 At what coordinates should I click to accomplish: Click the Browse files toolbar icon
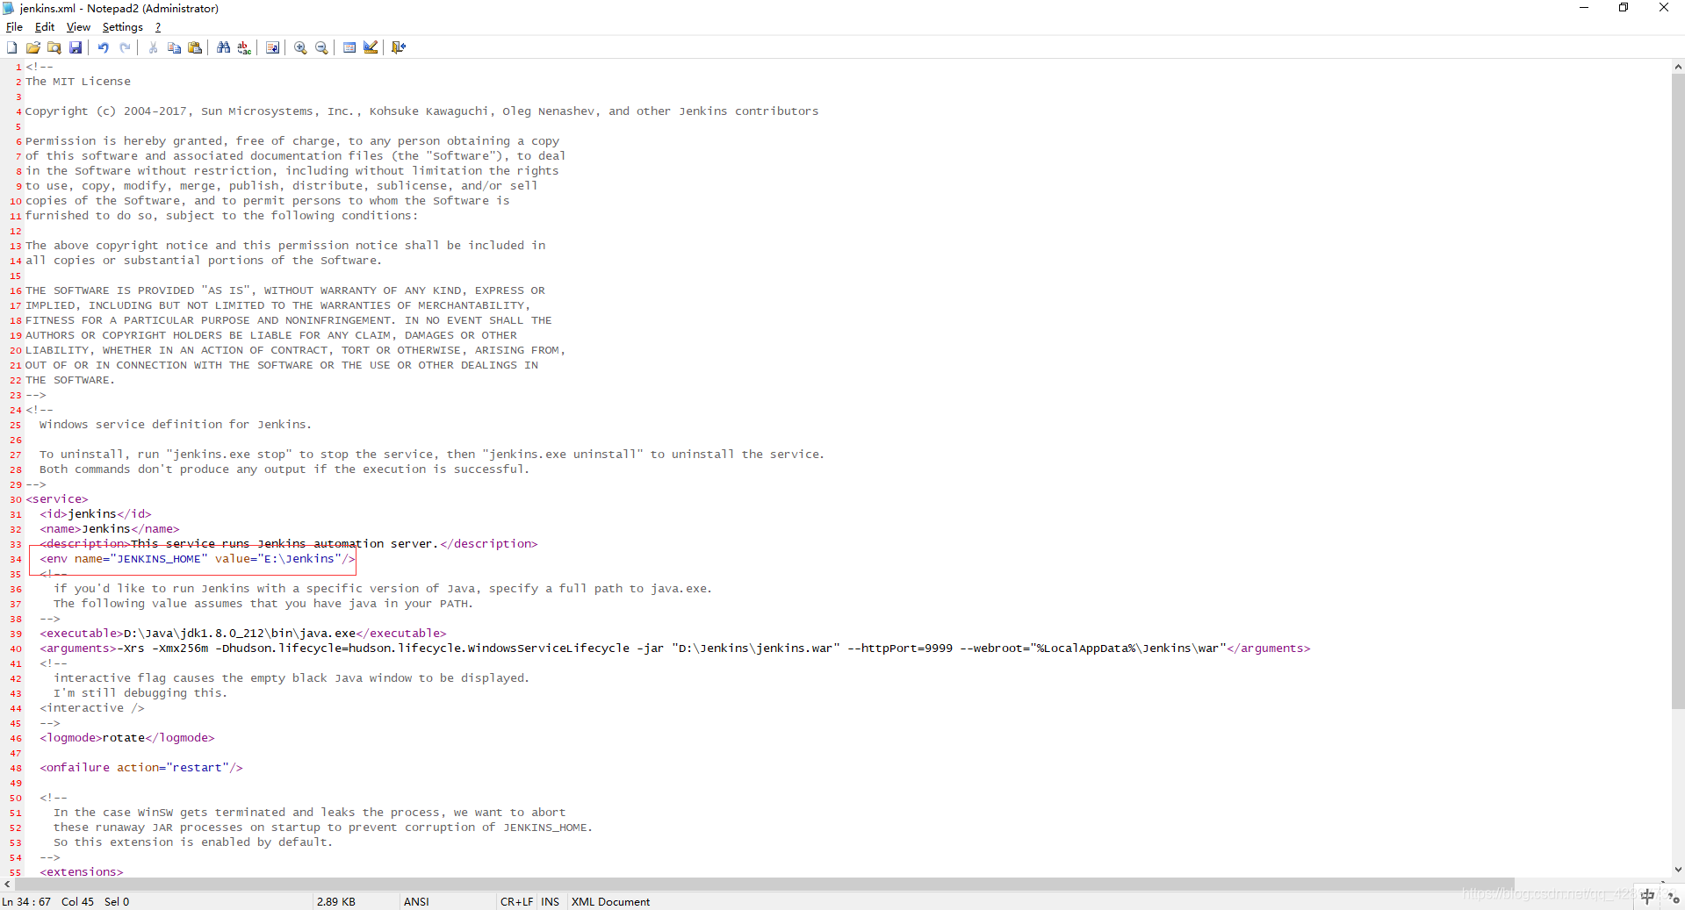[54, 47]
